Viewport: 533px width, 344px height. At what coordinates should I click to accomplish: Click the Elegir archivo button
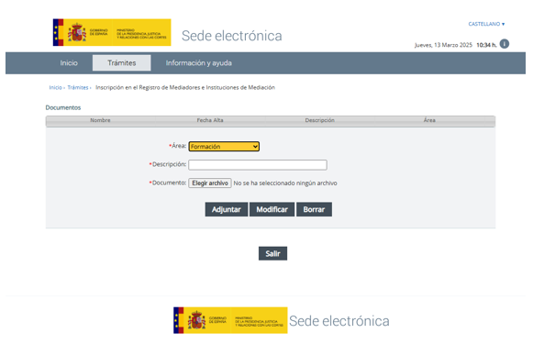[210, 183]
